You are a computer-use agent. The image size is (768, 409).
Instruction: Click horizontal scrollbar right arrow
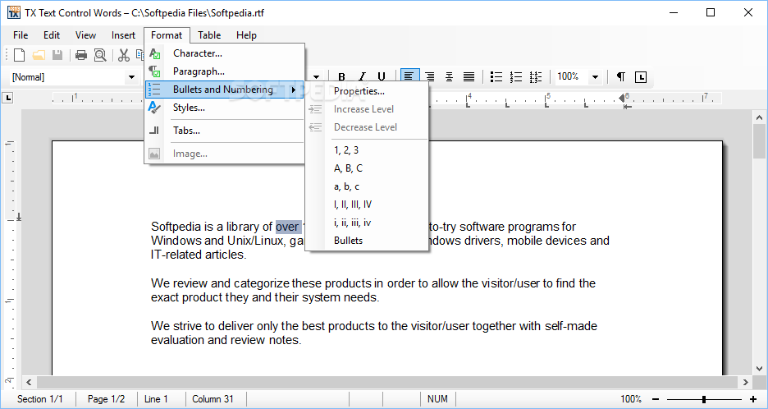[746, 382]
